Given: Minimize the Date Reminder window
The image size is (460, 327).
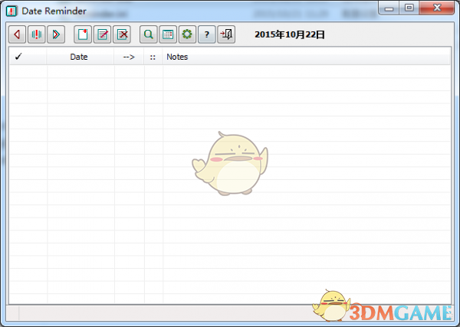Looking at the screenshot, I should click(x=389, y=8).
